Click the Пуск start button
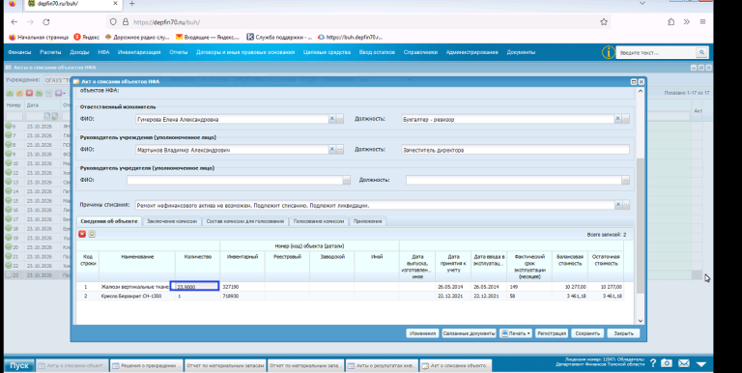This screenshot has height=373, width=742. (19, 366)
